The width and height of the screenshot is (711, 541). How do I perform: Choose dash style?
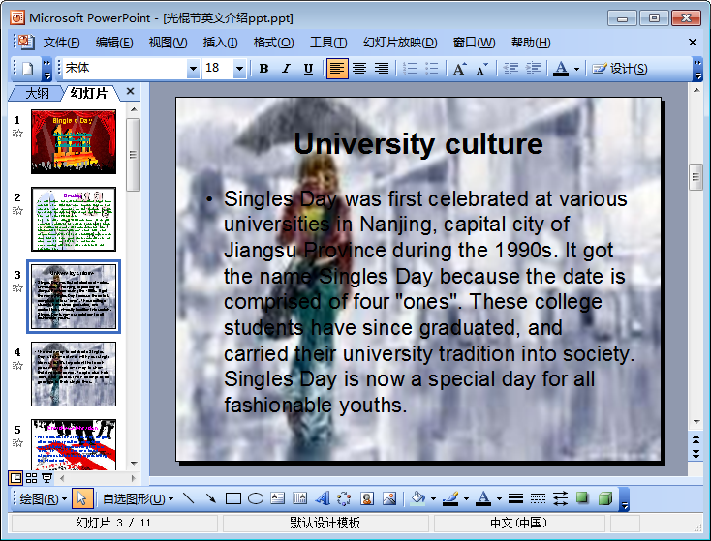pyautogui.click(x=538, y=498)
